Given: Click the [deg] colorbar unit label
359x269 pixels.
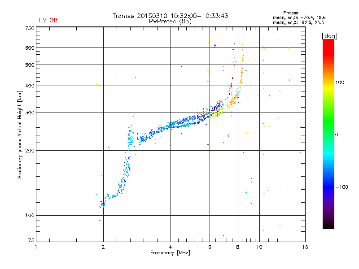Looking at the screenshot, I should (329, 36).
